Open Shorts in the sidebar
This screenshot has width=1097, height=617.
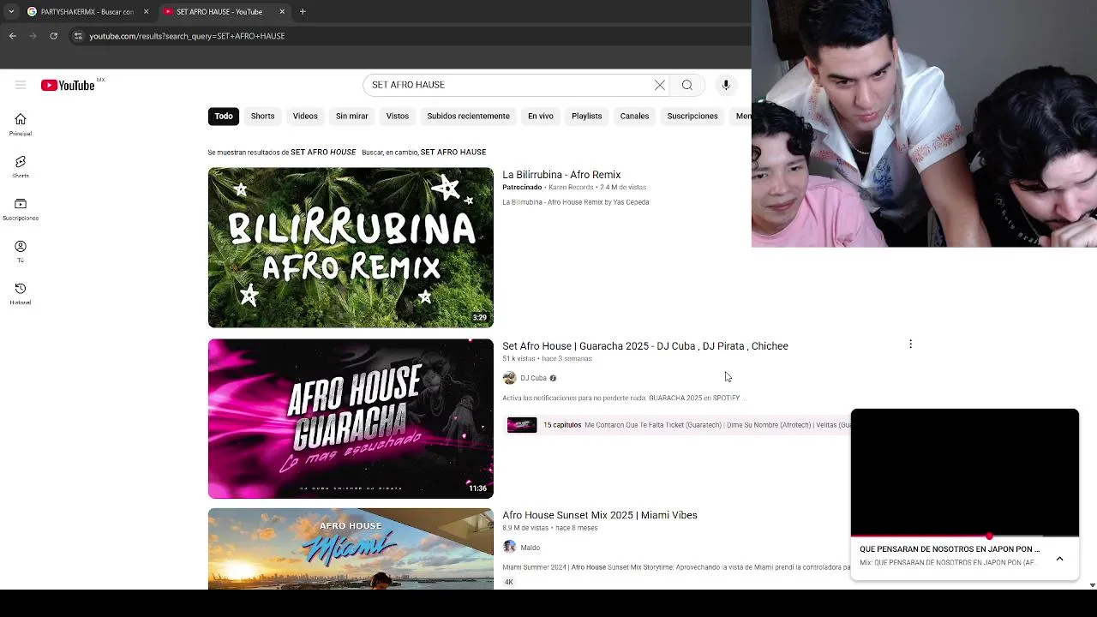tap(21, 166)
